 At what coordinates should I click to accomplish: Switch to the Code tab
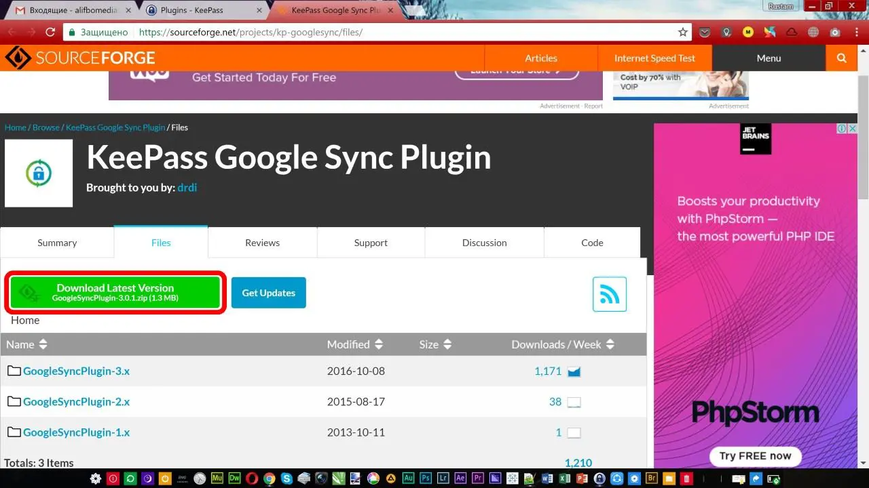pyautogui.click(x=592, y=243)
